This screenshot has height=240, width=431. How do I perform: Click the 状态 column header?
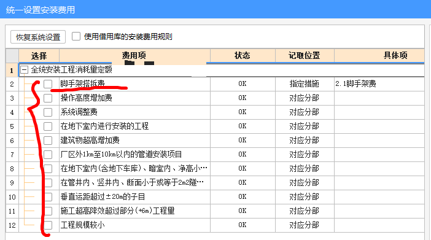pos(243,56)
